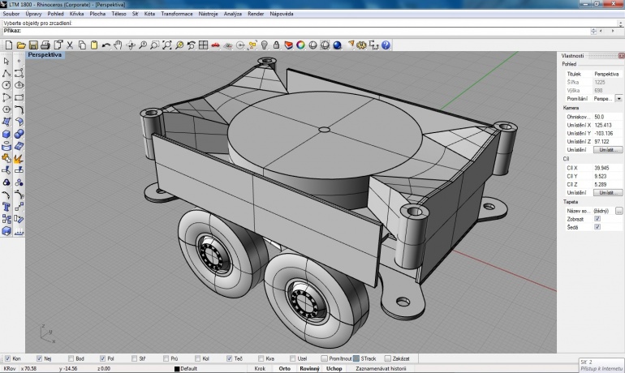Click the red car icon

pos(216,45)
